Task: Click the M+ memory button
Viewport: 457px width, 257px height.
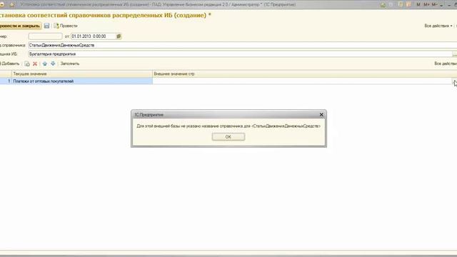Action: (x=426, y=5)
